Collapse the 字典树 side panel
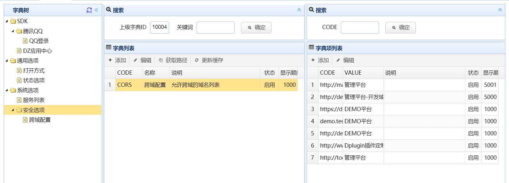The width and height of the screenshot is (509, 183). coord(97,10)
